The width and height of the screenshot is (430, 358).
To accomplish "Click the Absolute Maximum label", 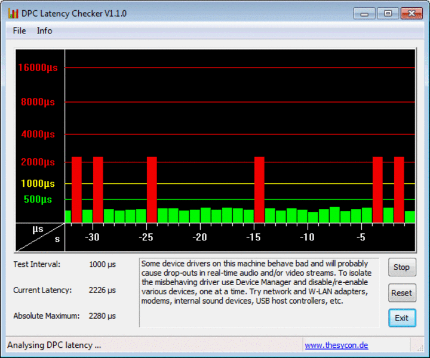I will pyautogui.click(x=47, y=316).
